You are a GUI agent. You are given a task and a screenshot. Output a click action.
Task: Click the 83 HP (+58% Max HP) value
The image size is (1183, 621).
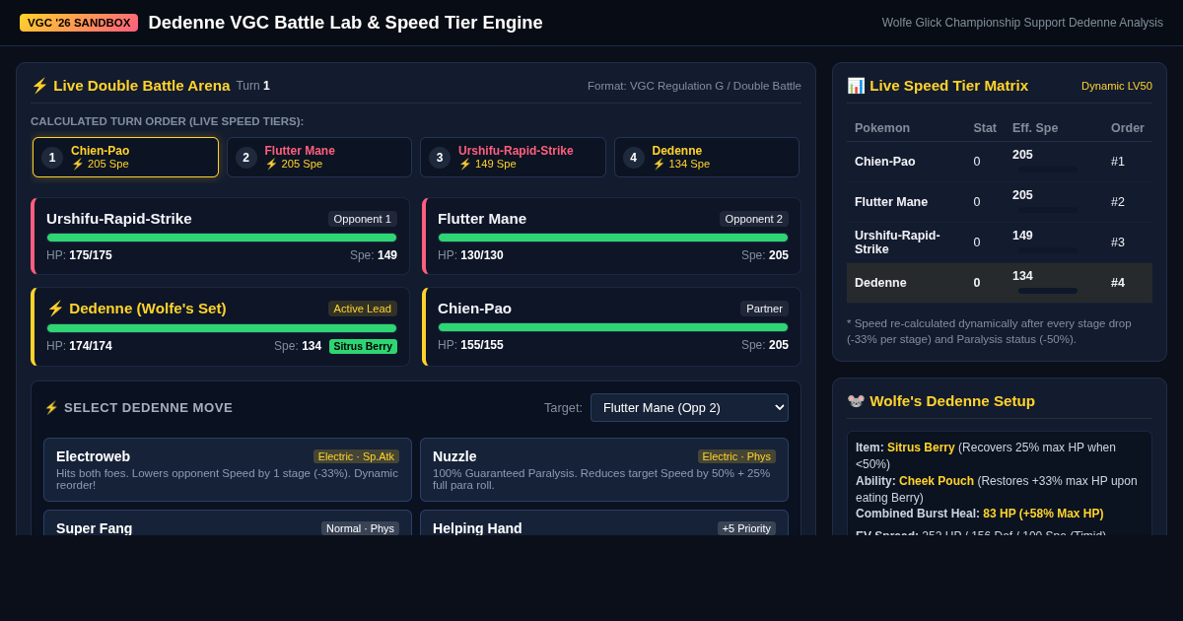point(1043,514)
